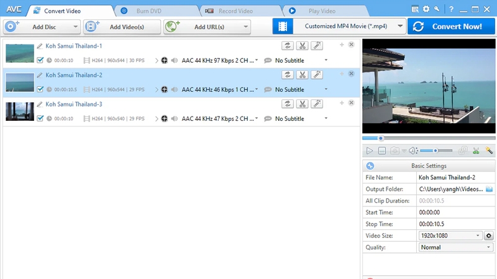Open the settings gear in the title bar

pyautogui.click(x=426, y=9)
